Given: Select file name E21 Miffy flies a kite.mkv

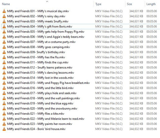Looking at the screenshot, I should point(36,113).
